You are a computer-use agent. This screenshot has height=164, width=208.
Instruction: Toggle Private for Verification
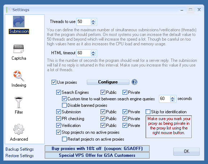coord(125,126)
